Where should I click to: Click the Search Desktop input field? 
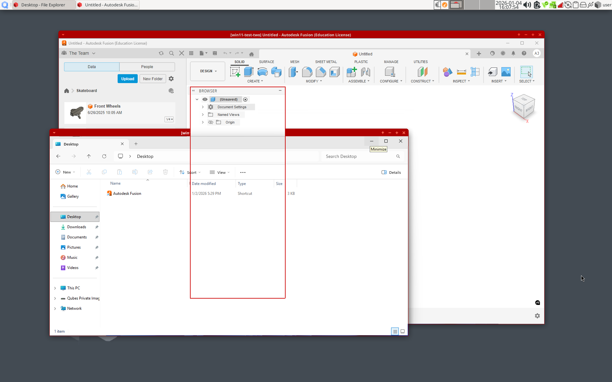pos(359,156)
